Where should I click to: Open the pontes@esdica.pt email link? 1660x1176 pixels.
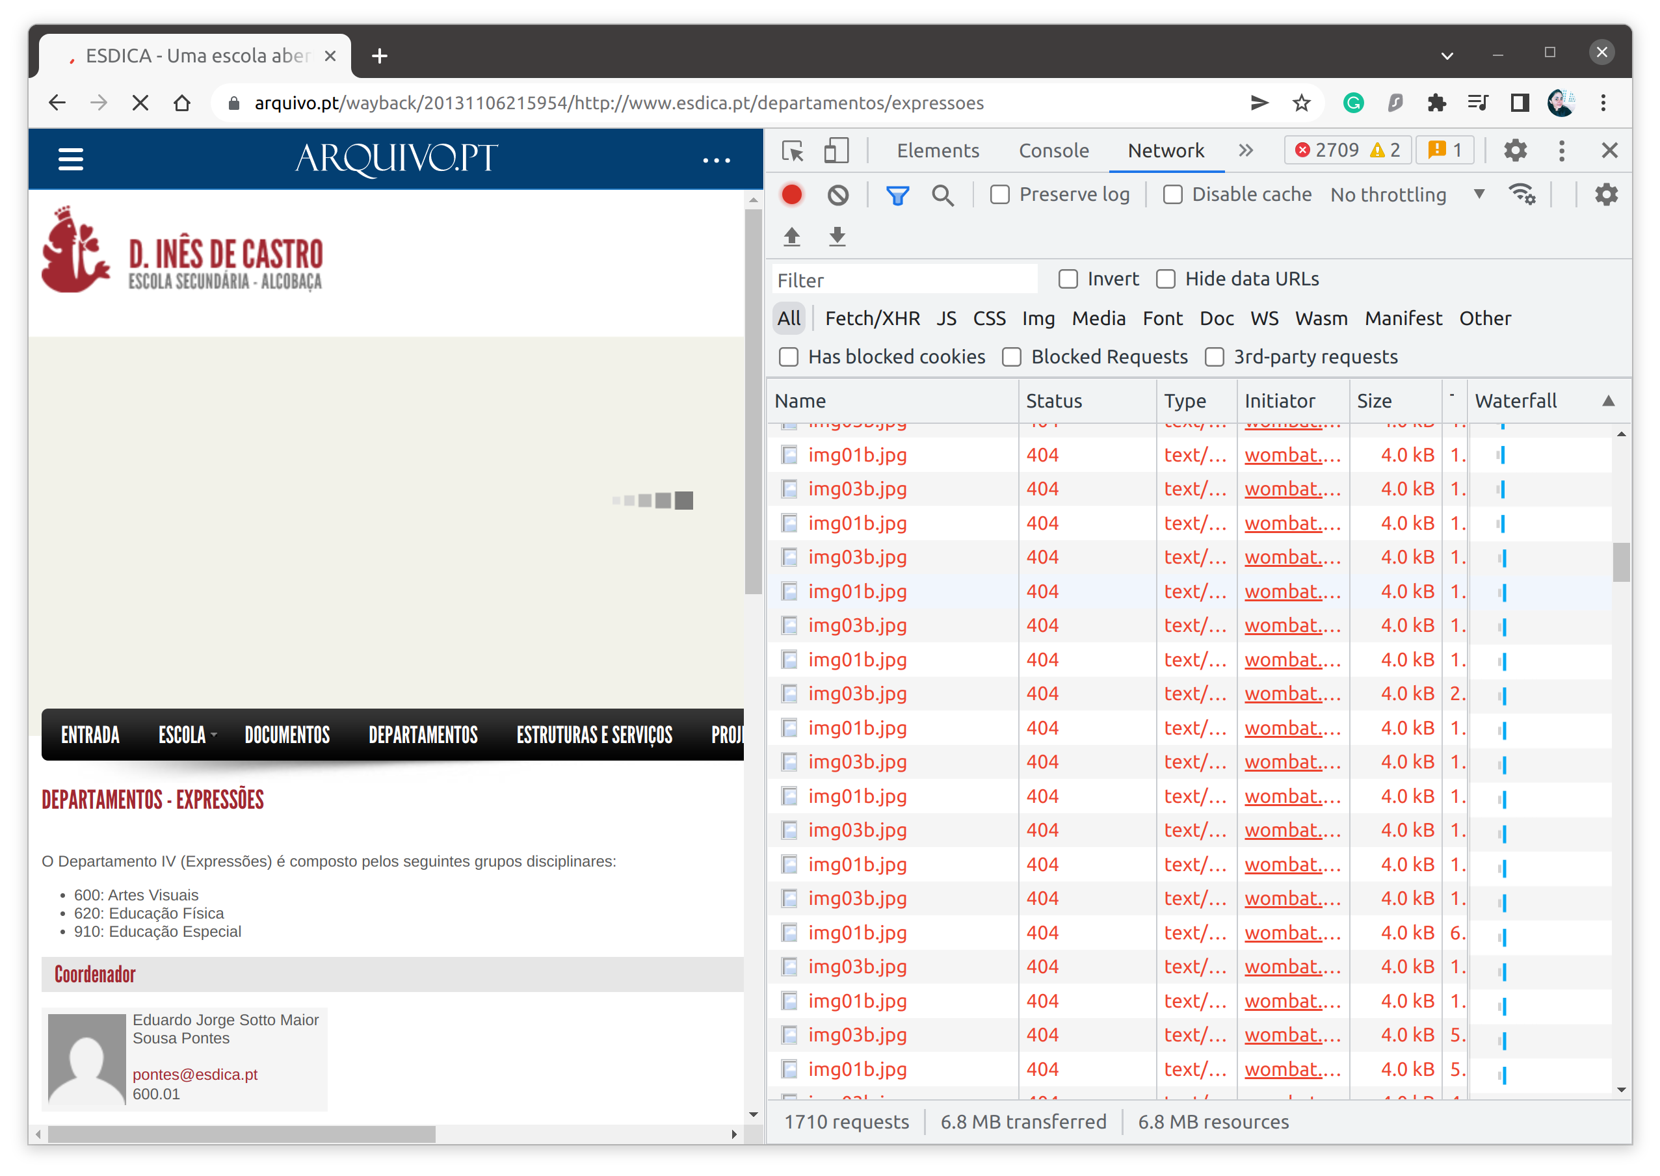pyautogui.click(x=195, y=1075)
